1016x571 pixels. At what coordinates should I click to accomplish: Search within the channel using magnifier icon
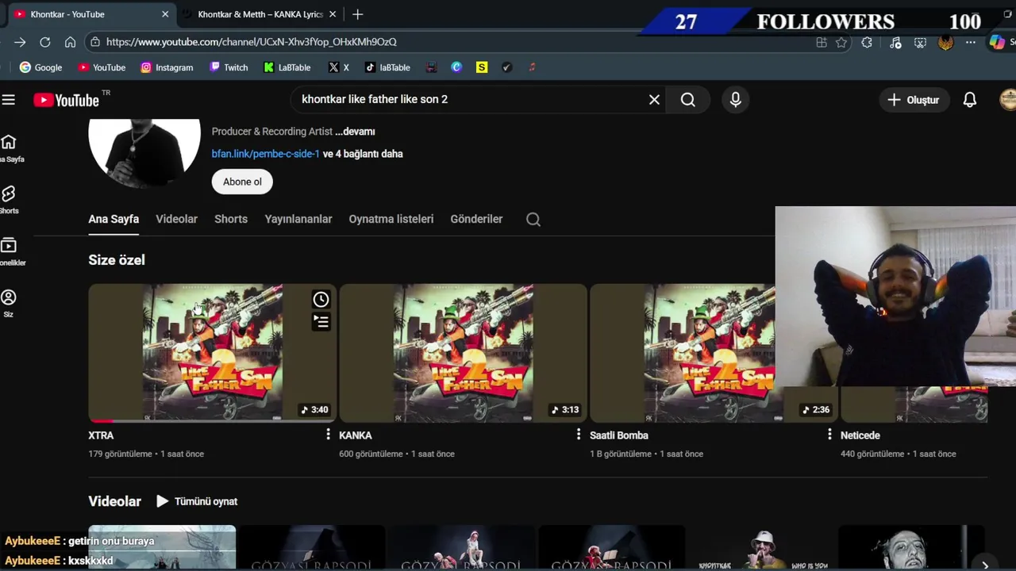pos(533,220)
